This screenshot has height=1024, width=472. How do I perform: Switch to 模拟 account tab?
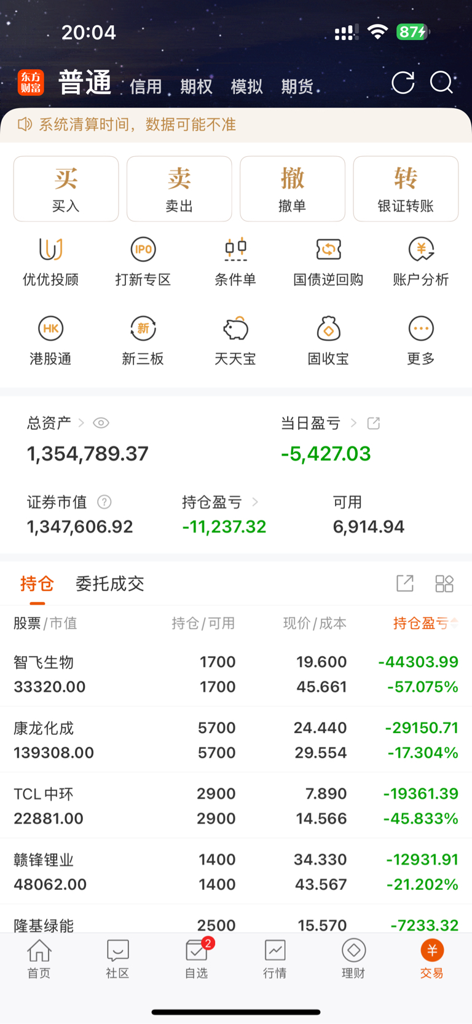click(246, 87)
